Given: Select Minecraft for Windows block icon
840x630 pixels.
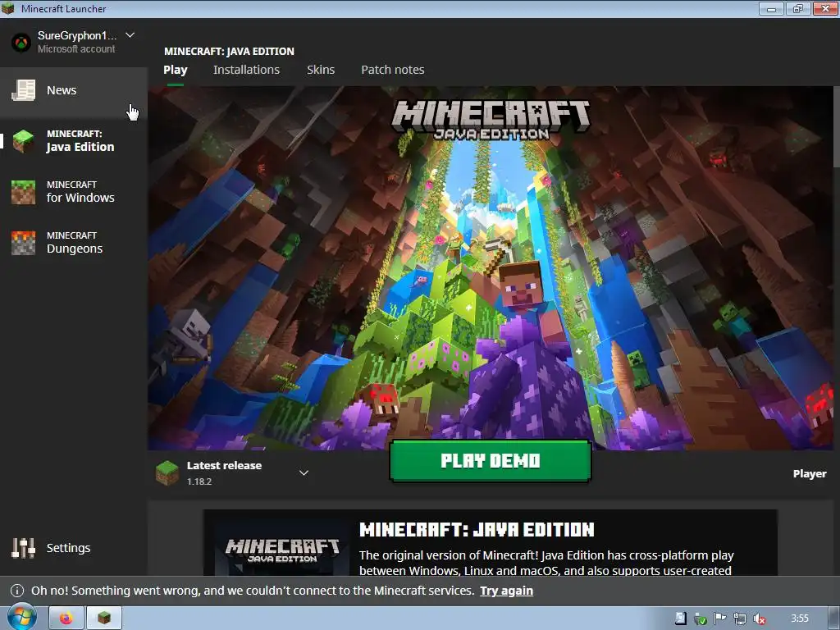Looking at the screenshot, I should tap(24, 192).
